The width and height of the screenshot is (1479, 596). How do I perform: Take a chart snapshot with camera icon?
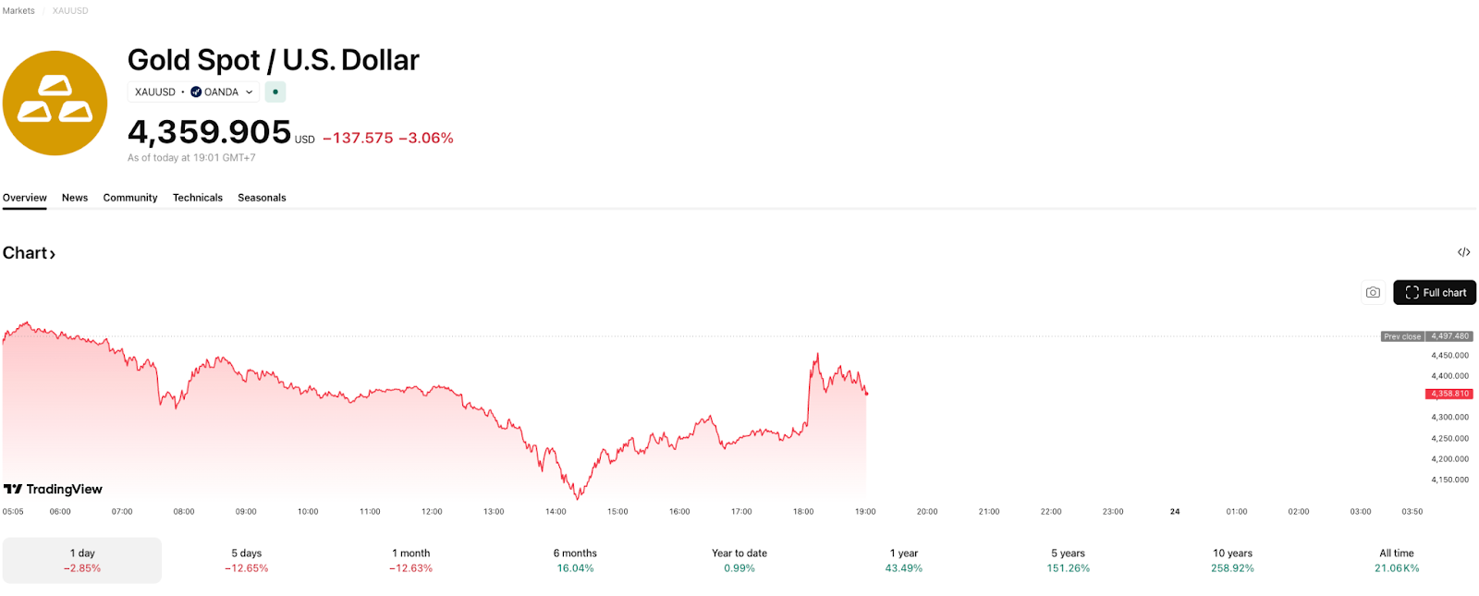pyautogui.click(x=1373, y=292)
